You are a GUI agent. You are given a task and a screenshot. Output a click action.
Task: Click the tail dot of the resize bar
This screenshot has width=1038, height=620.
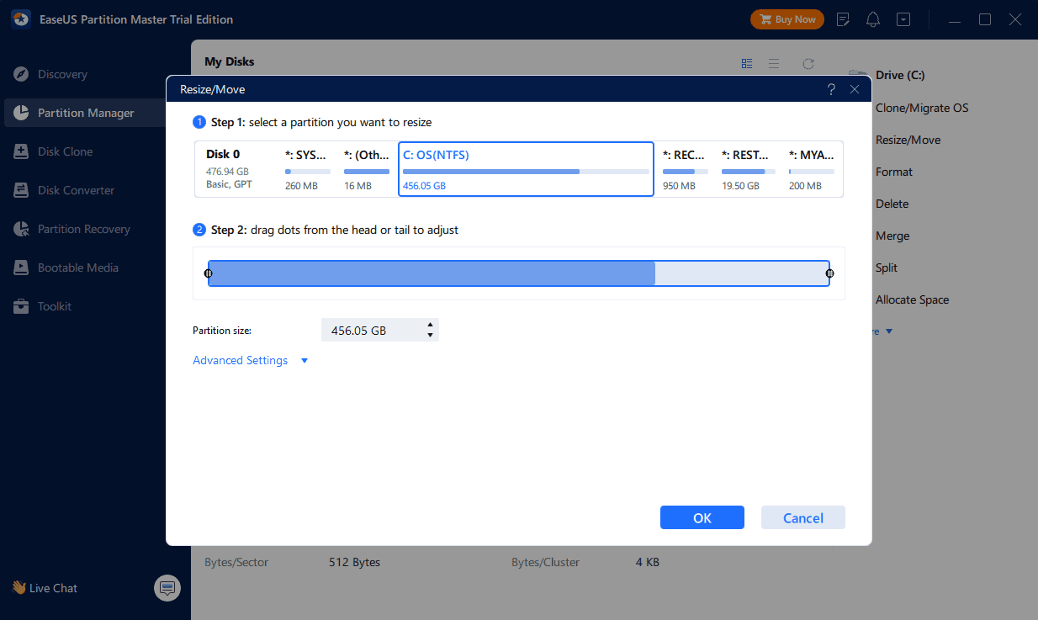[830, 273]
